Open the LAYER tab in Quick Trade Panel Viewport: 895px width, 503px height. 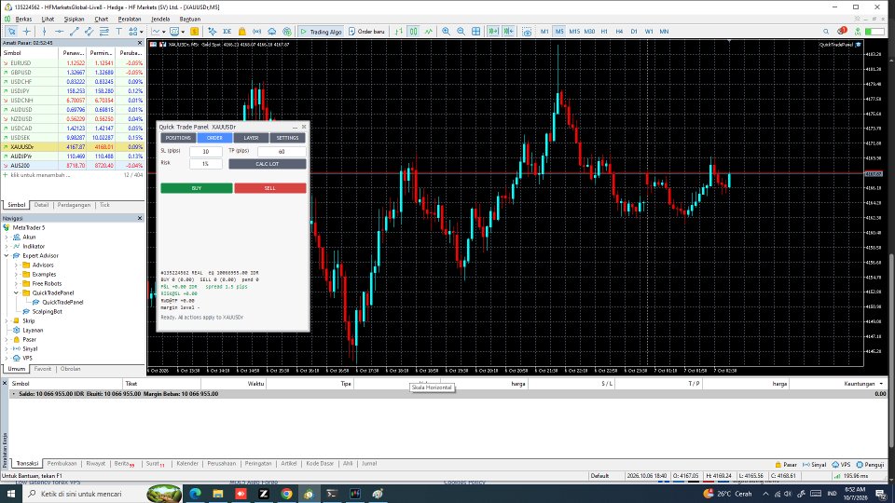point(251,138)
